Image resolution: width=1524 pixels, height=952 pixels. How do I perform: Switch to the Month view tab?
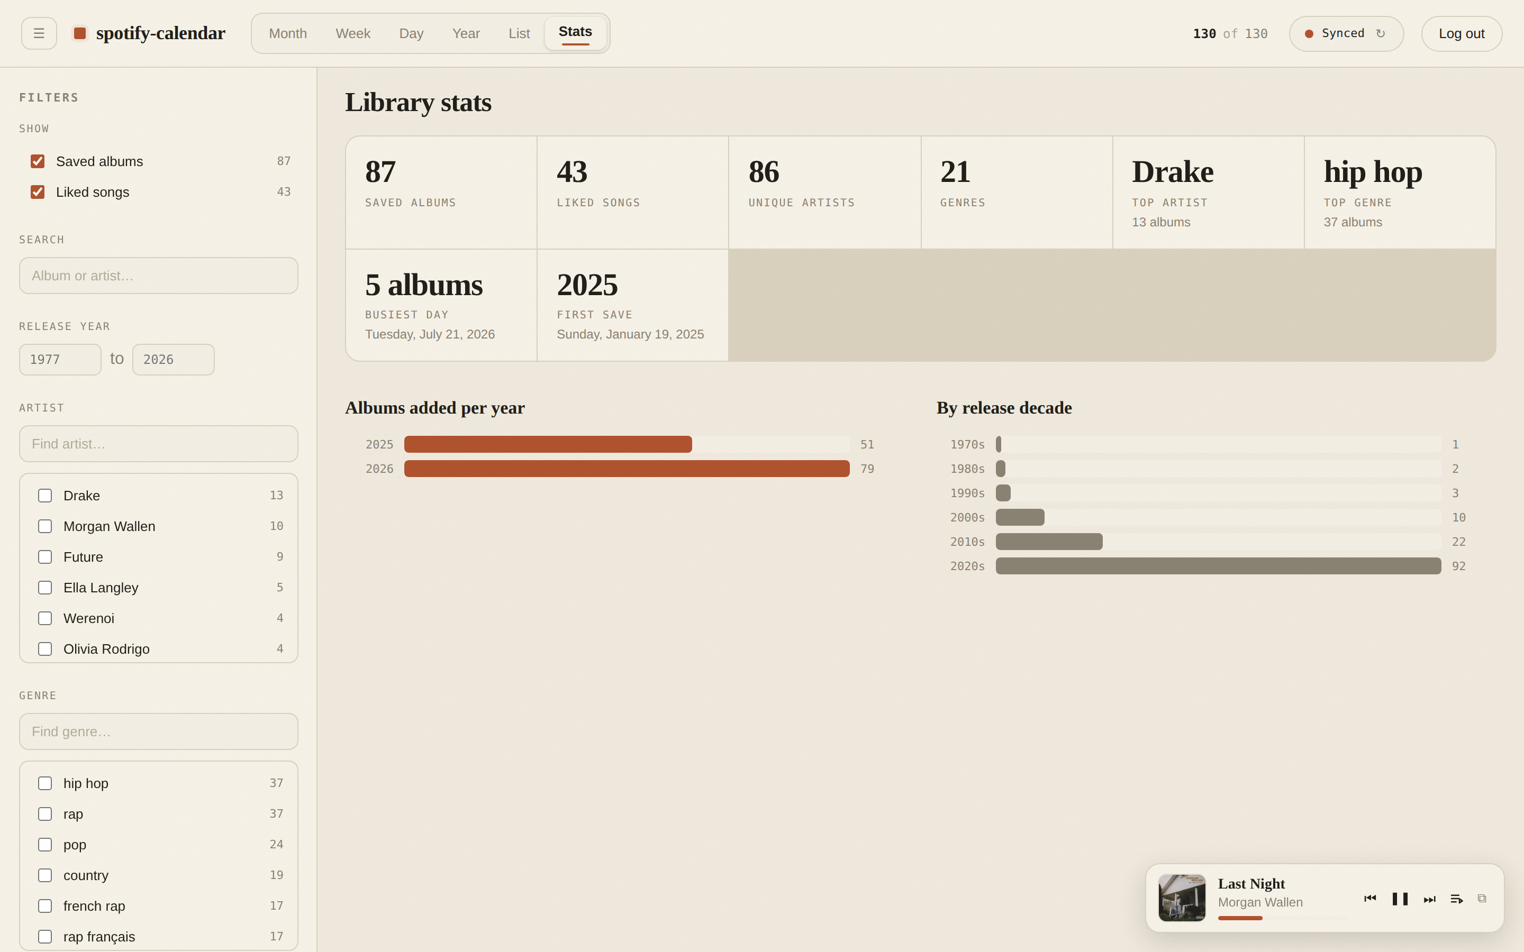coord(288,33)
